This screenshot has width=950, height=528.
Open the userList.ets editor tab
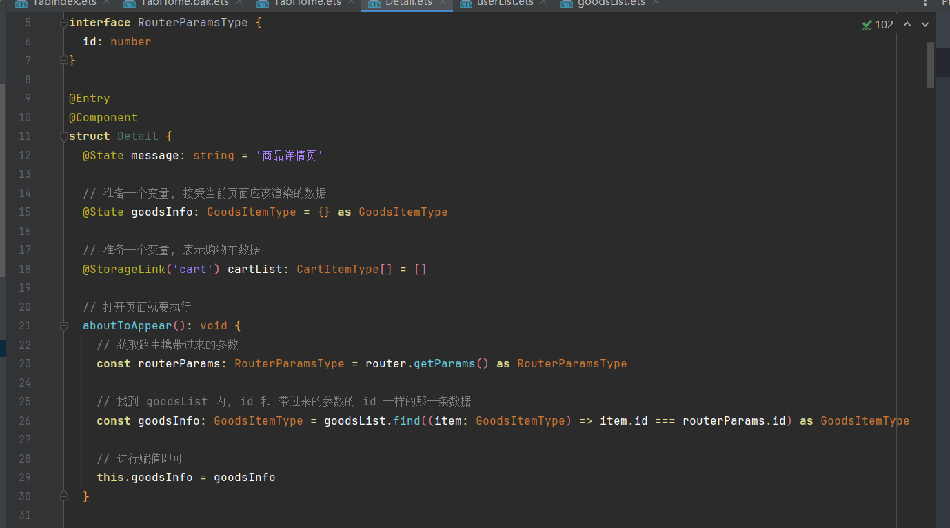pos(505,3)
